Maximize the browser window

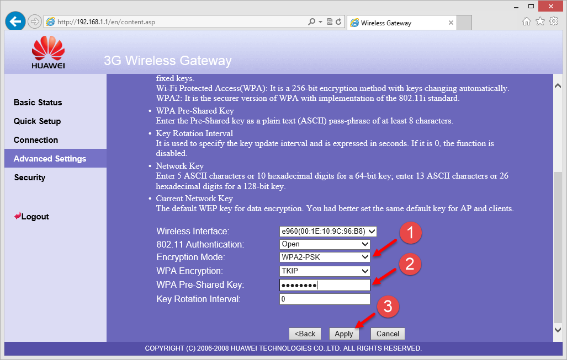(x=531, y=6)
